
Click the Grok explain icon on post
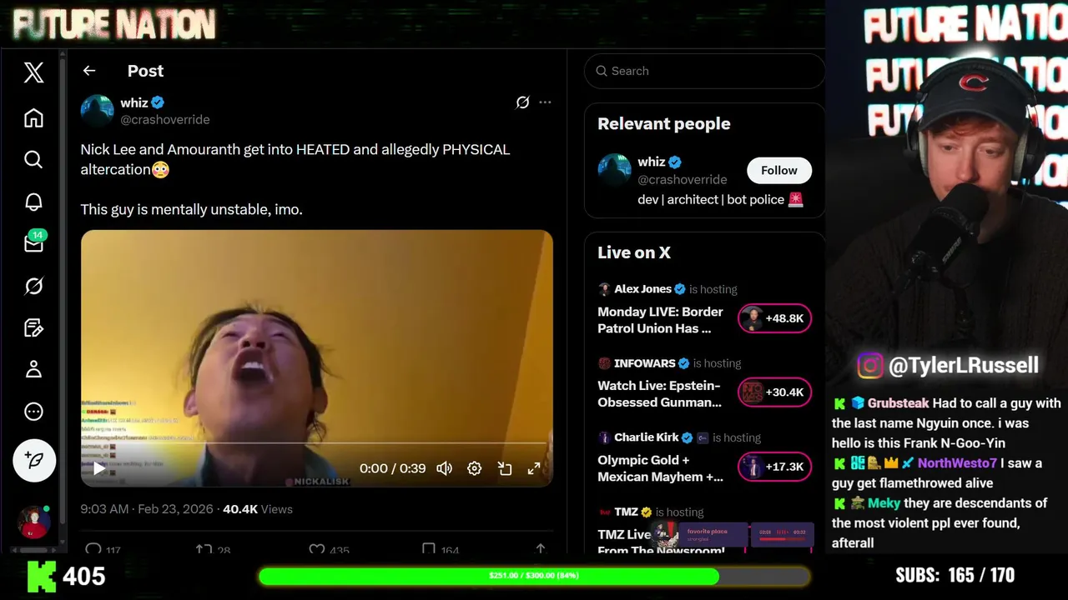click(522, 102)
